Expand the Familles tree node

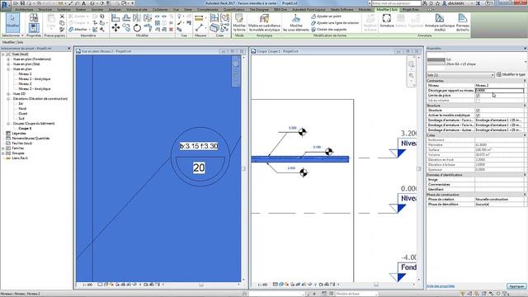3,148
